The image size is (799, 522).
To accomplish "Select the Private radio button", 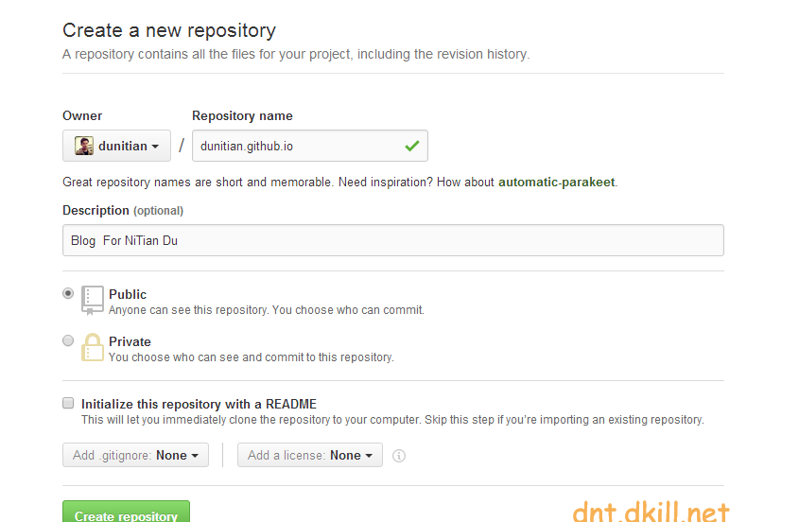I will tap(68, 340).
